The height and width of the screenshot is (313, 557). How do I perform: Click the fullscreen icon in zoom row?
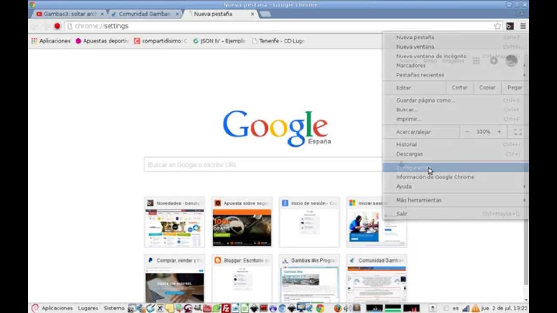[x=518, y=132]
